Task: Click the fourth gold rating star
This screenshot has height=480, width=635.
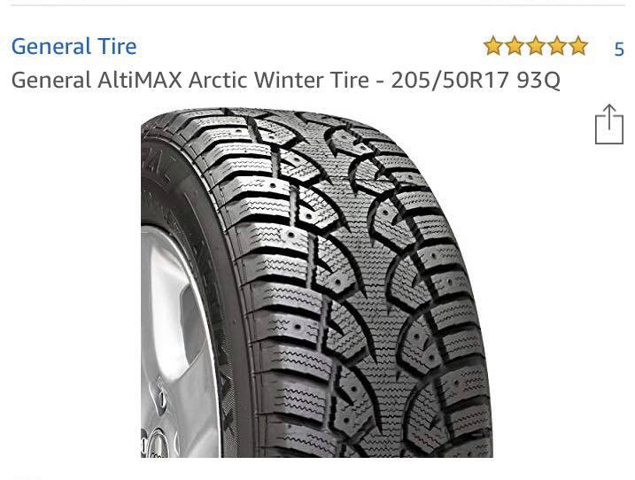Action: pyautogui.click(x=557, y=46)
